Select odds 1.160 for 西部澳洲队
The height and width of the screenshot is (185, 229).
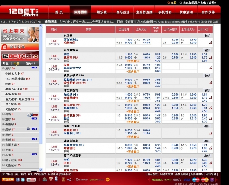pyautogui.click(x=129, y=39)
